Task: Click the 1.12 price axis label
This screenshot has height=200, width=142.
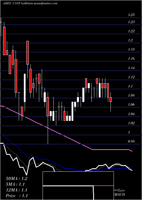Action: [131, 77]
